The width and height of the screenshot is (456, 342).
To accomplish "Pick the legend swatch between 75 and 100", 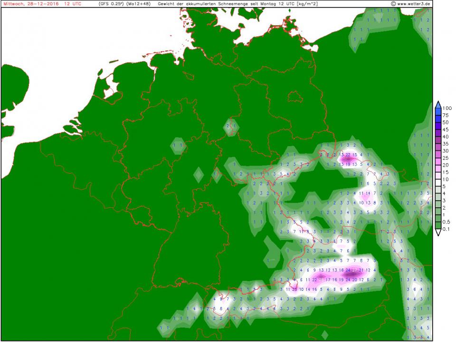I will pyautogui.click(x=438, y=111).
